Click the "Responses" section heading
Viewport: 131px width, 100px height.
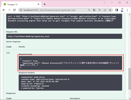11,93
